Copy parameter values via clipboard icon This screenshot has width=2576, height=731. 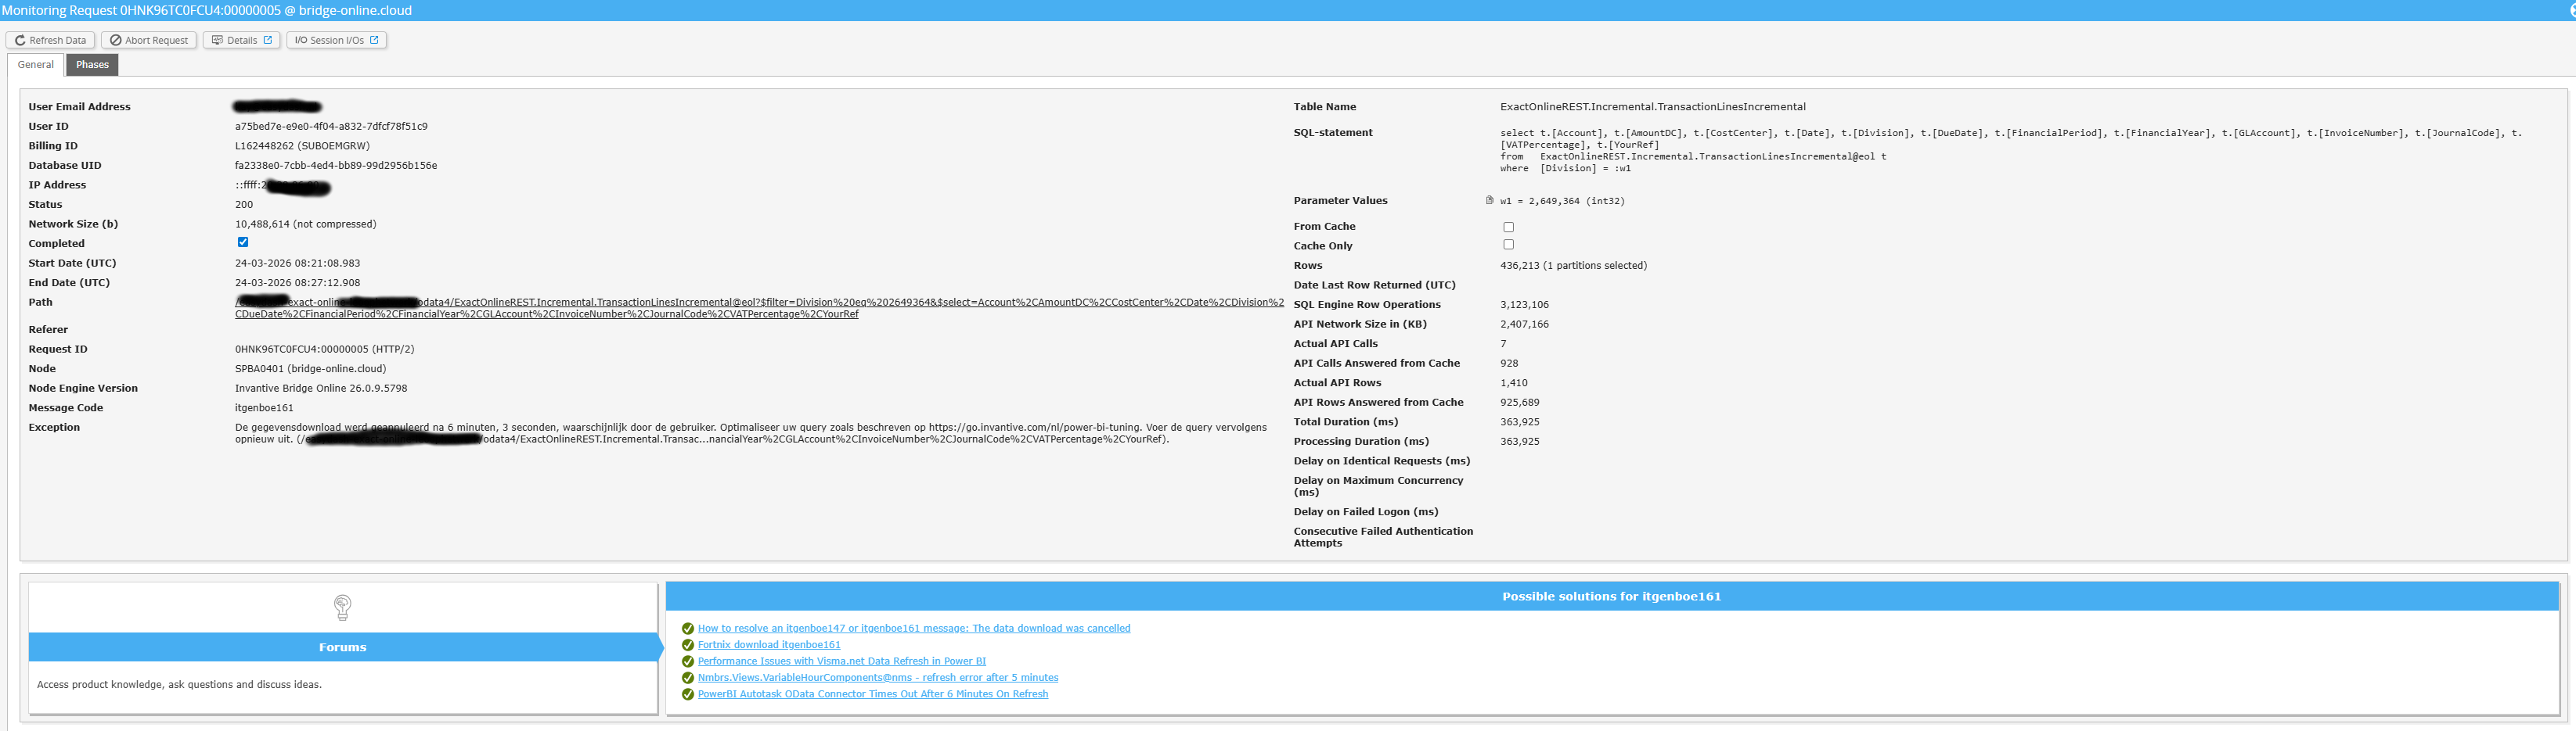click(x=1489, y=201)
